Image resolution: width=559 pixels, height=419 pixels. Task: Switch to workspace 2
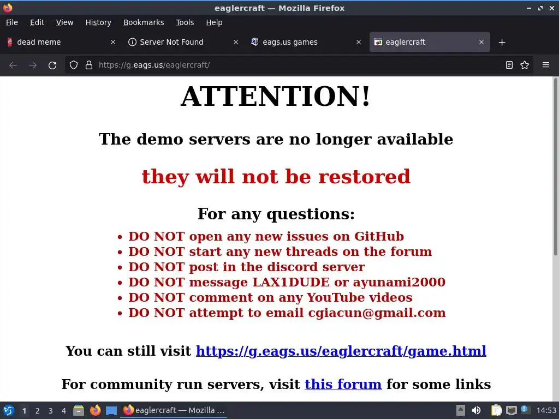pos(38,411)
